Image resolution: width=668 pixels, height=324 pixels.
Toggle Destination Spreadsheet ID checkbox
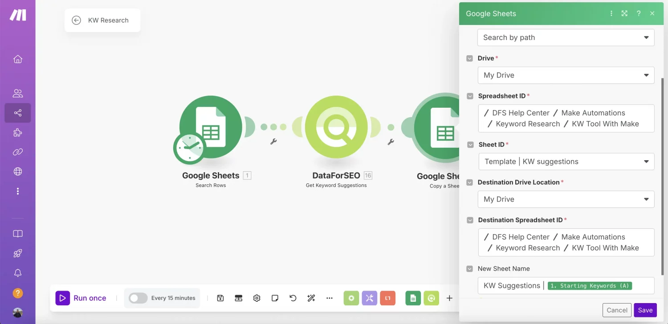(469, 220)
